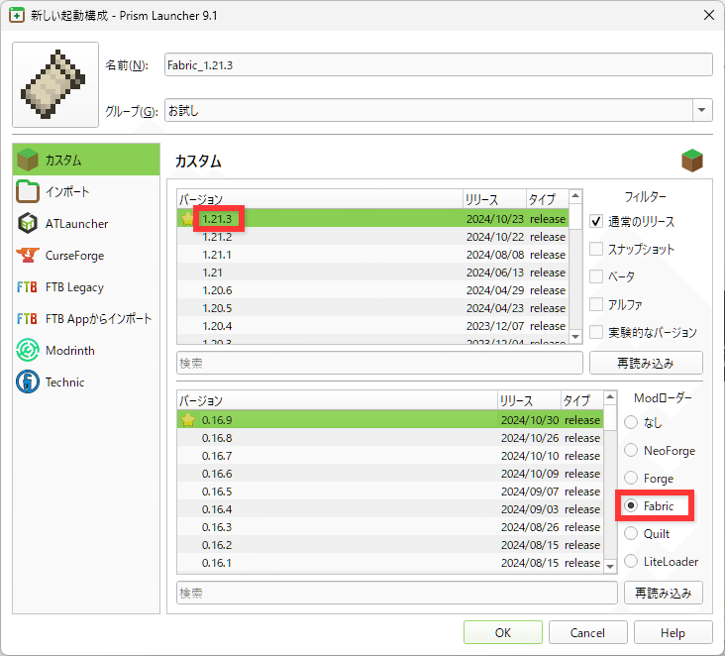Sort Minecraft versions by バージョン column header
This screenshot has width=725, height=656.
320,199
